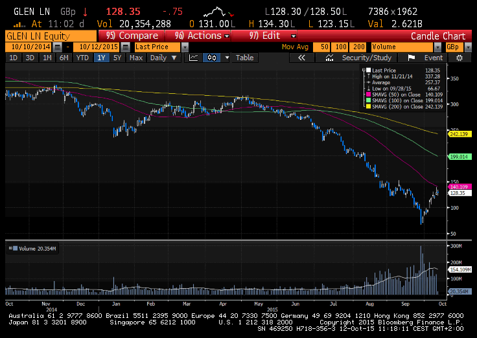Open calendar picker for end date 10/12/2015
Viewport: 477px width, 338px height.
[126, 47]
